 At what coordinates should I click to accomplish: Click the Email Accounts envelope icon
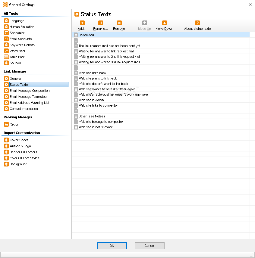coord(6,39)
